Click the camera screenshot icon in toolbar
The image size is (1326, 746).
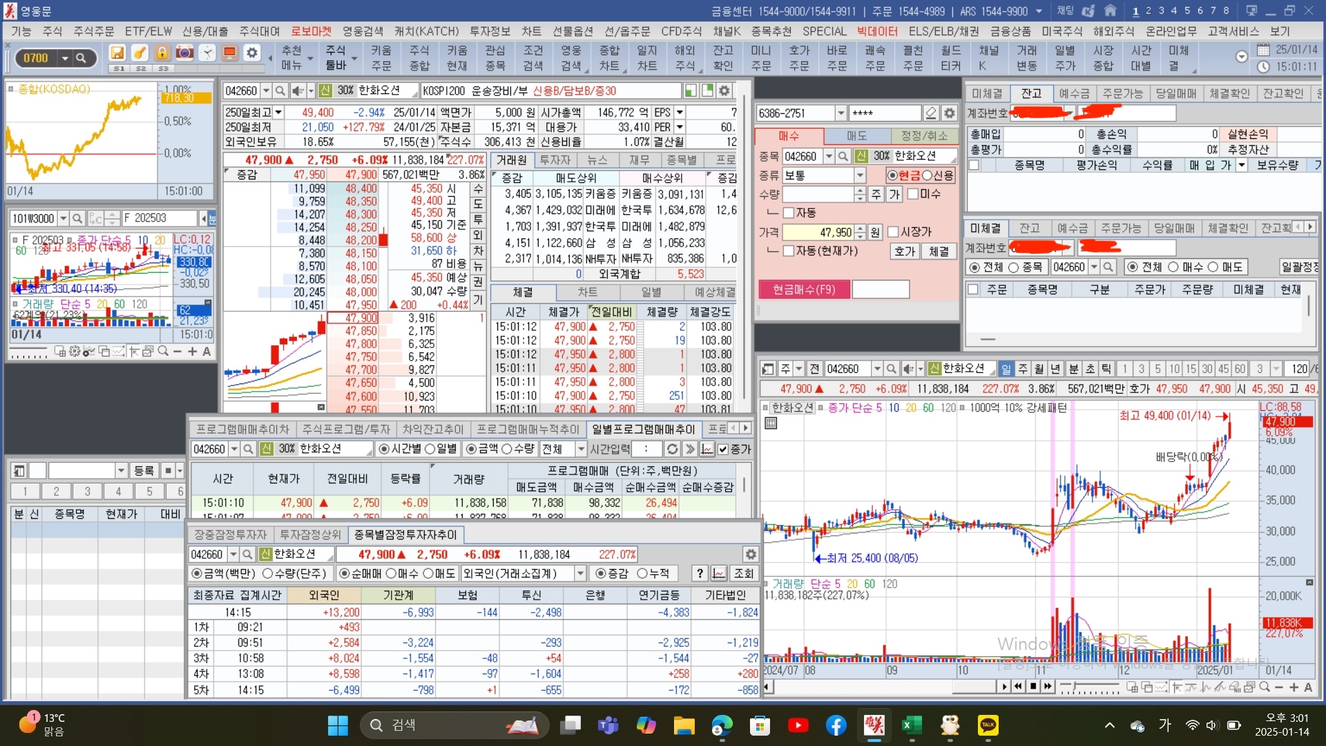point(184,53)
